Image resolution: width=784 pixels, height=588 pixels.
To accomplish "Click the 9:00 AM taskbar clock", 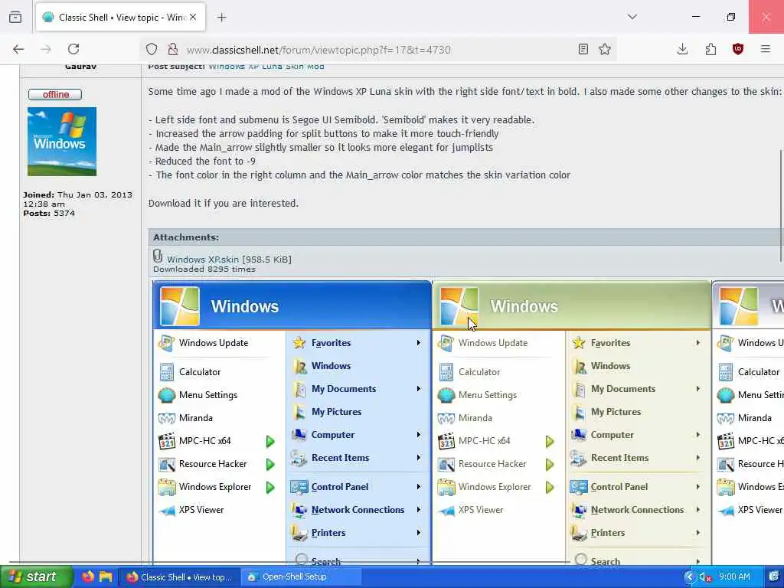I will pyautogui.click(x=734, y=577).
